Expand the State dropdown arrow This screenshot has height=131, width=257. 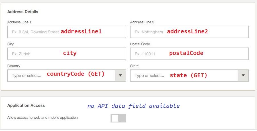point(243,75)
